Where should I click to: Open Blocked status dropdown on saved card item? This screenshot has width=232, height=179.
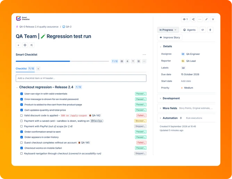pos(140,121)
